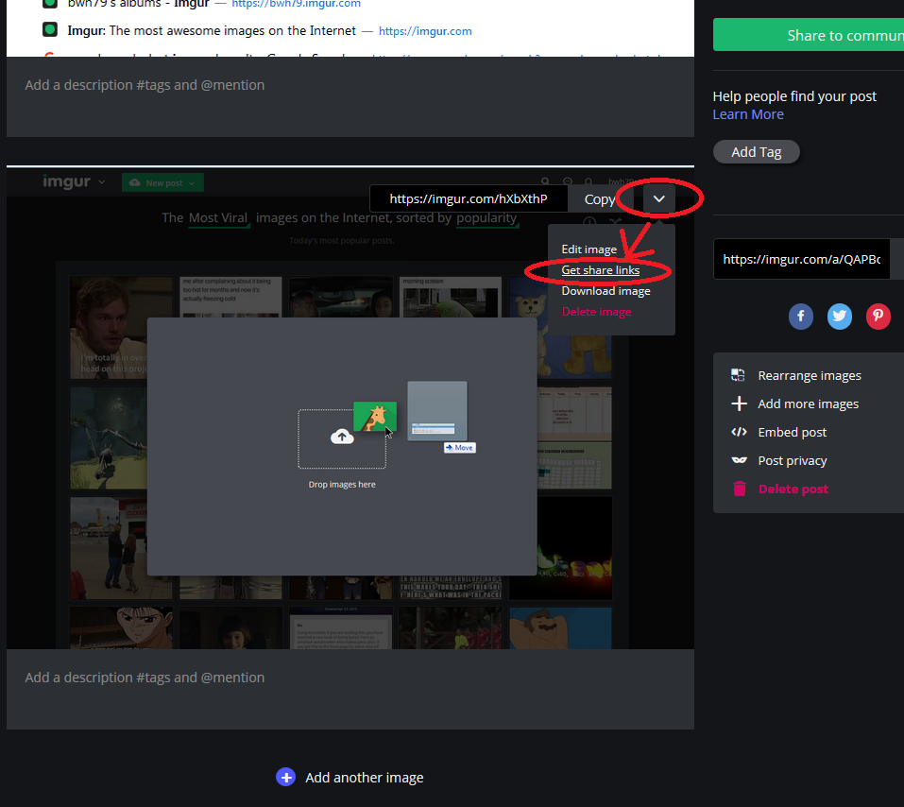
Task: Click the blue plus icon for another image
Action: click(286, 777)
